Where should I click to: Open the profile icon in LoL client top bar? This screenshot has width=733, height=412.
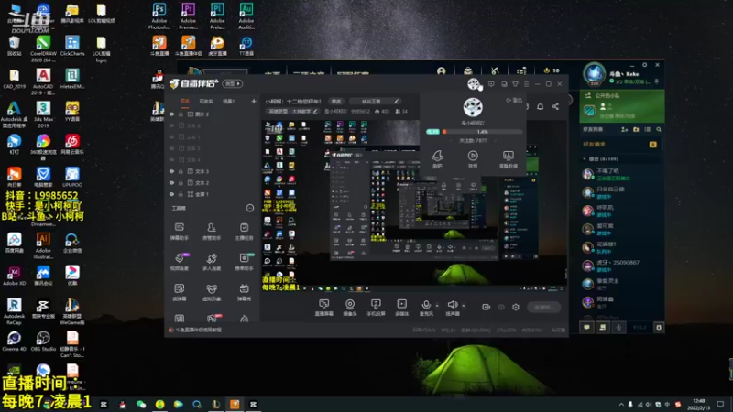442,71
